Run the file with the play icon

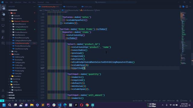[184, 7]
